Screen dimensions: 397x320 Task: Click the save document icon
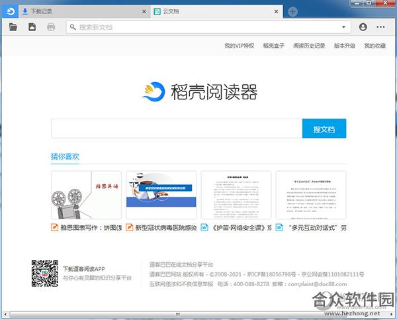point(32,27)
